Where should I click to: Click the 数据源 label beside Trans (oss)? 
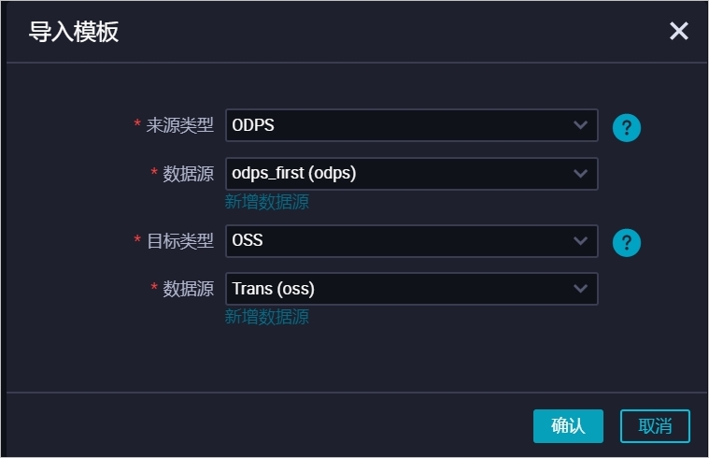click(x=188, y=289)
